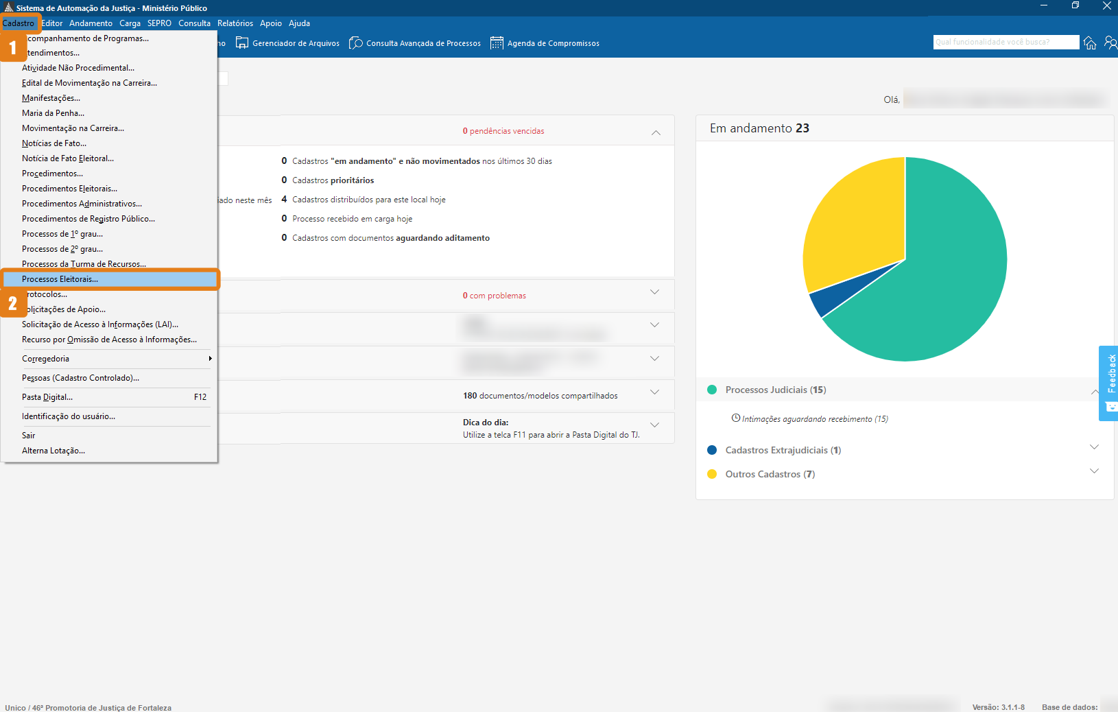Select Procedimentos entry
Image resolution: width=1118 pixels, height=712 pixels.
(110, 174)
